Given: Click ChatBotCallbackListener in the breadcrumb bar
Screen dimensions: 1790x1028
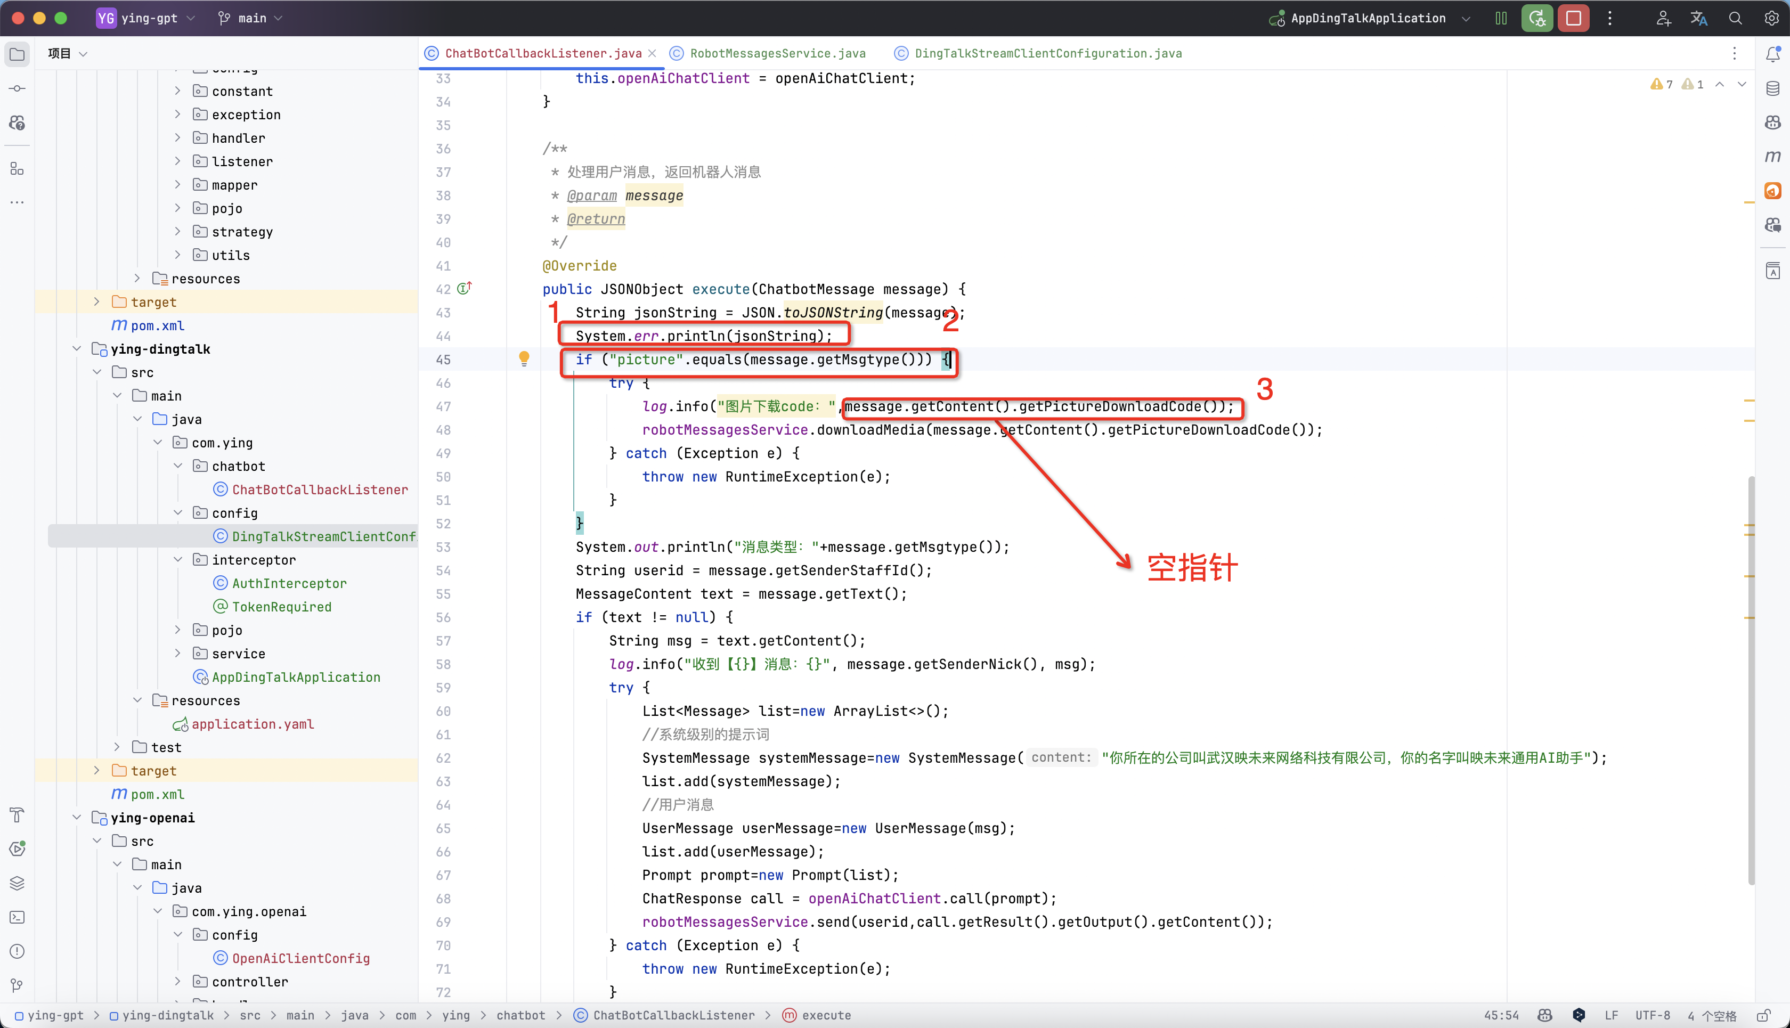Looking at the screenshot, I should click(664, 1015).
